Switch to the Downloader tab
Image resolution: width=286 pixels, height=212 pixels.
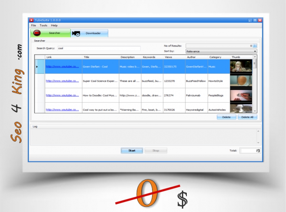(89, 33)
